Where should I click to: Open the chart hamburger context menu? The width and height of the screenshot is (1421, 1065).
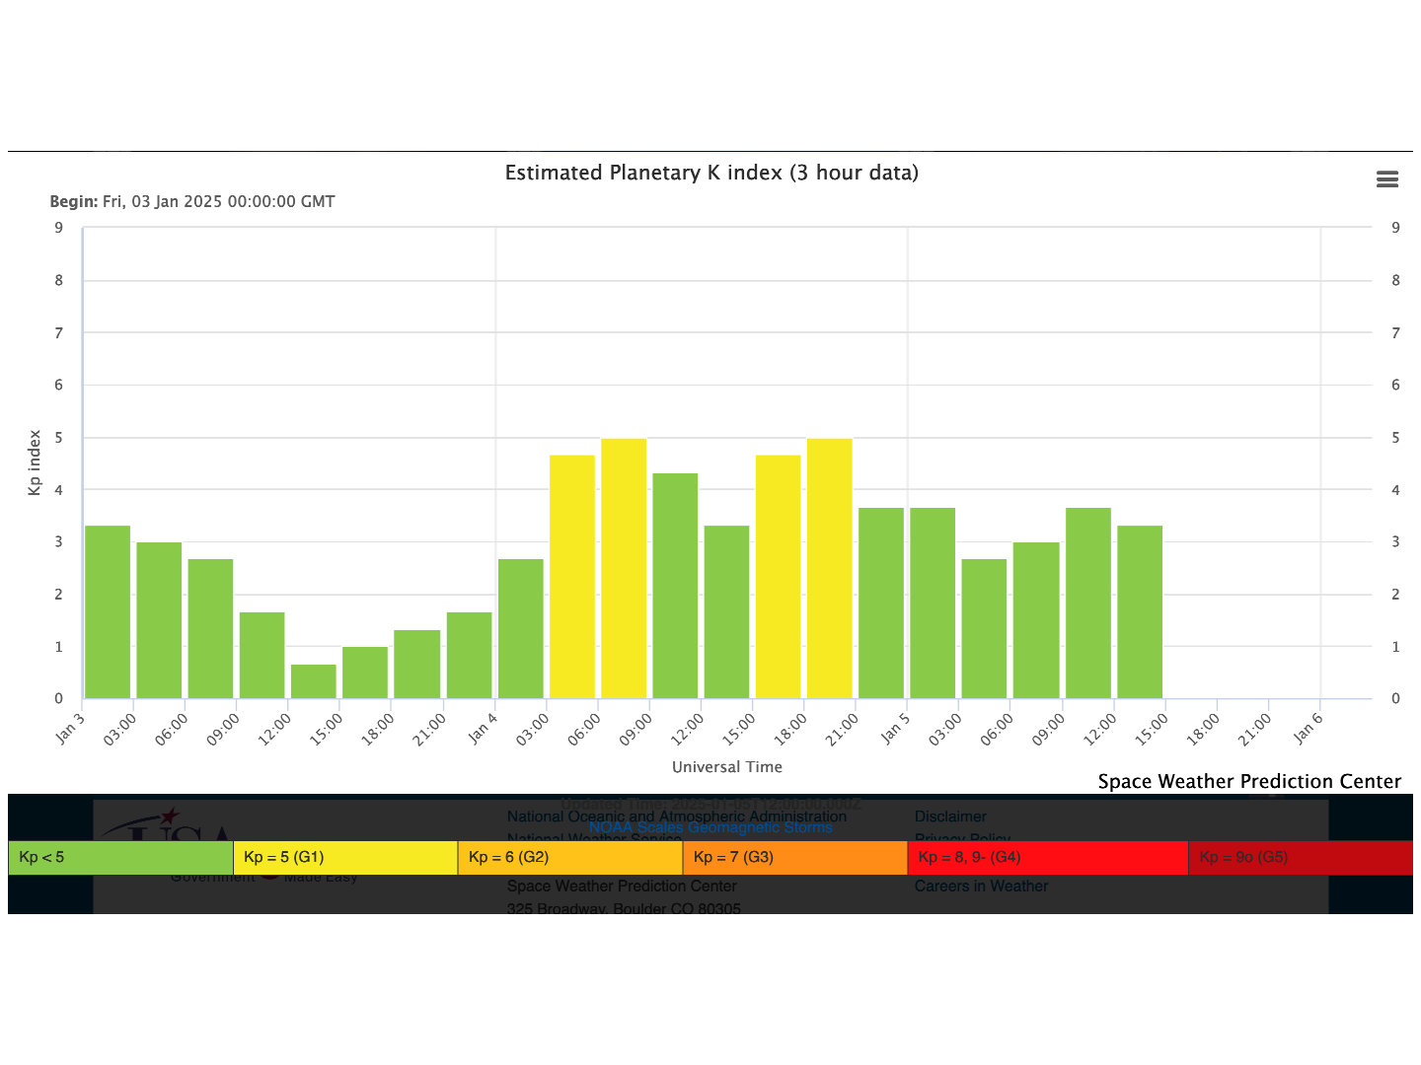click(x=1386, y=179)
